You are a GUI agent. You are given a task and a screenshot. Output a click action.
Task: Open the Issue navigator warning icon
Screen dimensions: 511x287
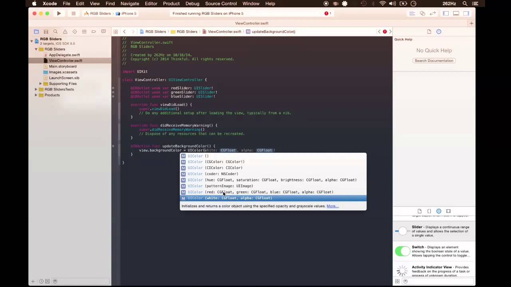coord(65,31)
